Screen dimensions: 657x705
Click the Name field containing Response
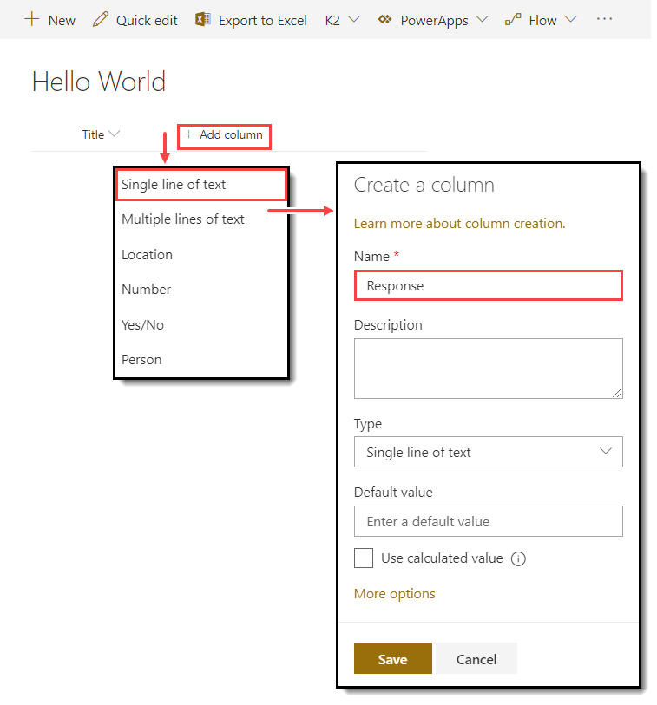(x=488, y=285)
